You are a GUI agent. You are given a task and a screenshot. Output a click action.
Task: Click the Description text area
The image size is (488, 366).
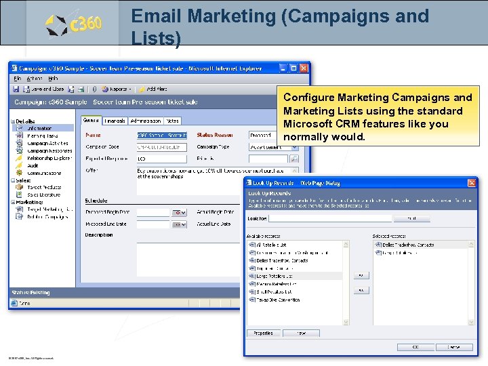[188, 260]
